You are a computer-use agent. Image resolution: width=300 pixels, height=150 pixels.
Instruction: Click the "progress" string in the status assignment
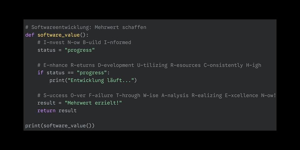coord(80,50)
